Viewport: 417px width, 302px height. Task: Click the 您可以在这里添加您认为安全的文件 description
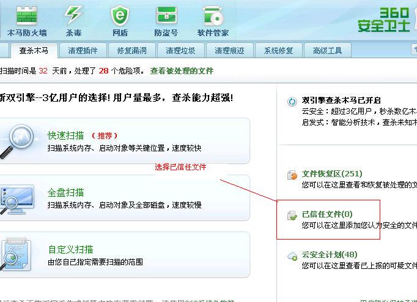pyautogui.click(x=360, y=225)
